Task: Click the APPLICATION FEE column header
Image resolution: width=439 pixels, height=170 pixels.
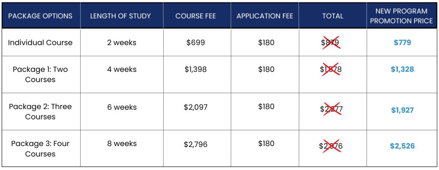Action: 265,16
